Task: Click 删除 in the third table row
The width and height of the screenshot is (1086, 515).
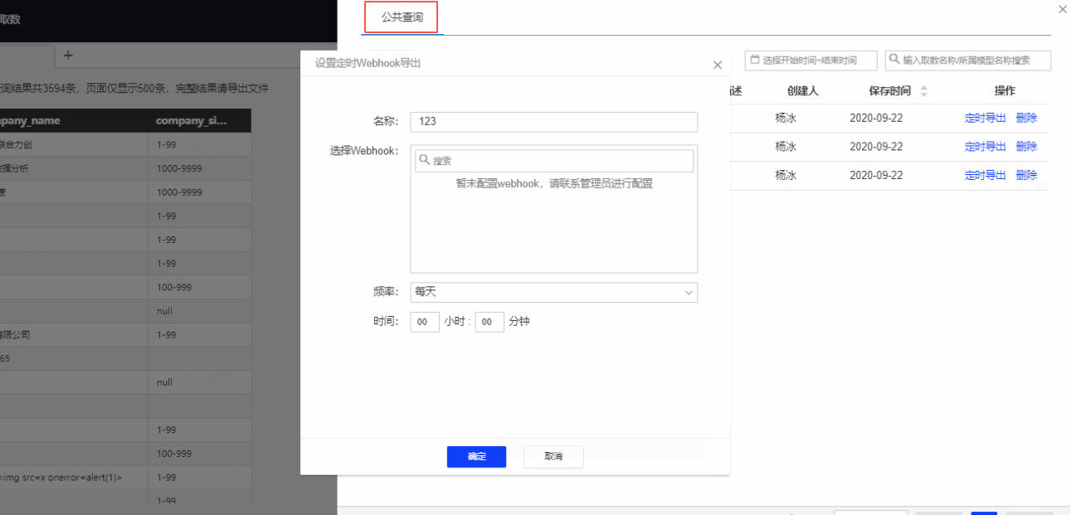Action: click(1026, 175)
